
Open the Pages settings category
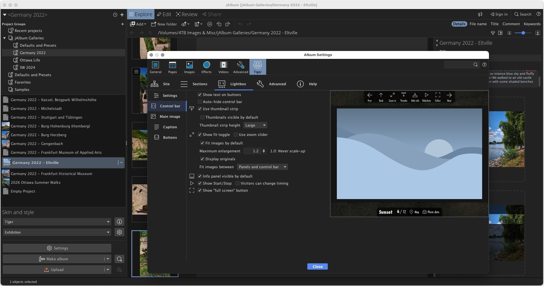(x=172, y=67)
